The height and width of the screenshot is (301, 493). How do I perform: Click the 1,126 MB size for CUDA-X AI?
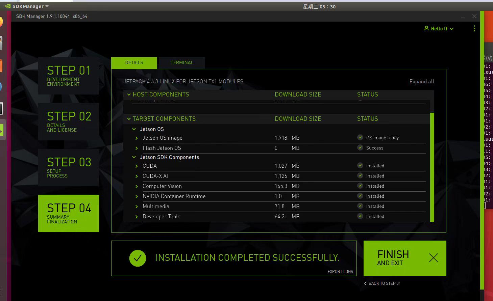point(287,176)
